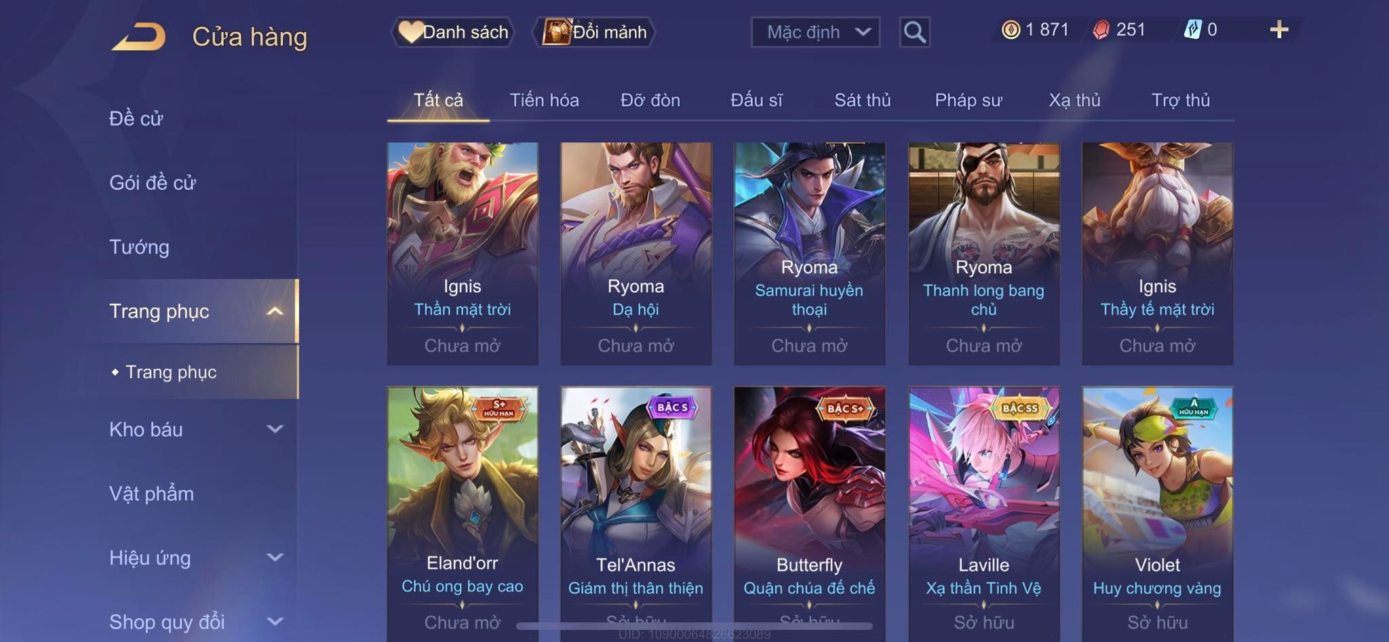Select Ignis Thần mặt trời skin card

(463, 254)
